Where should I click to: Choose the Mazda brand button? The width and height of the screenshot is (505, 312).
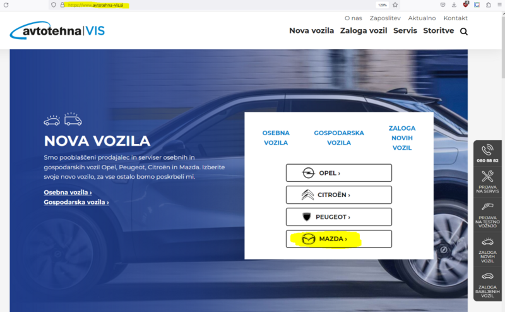[x=338, y=239]
